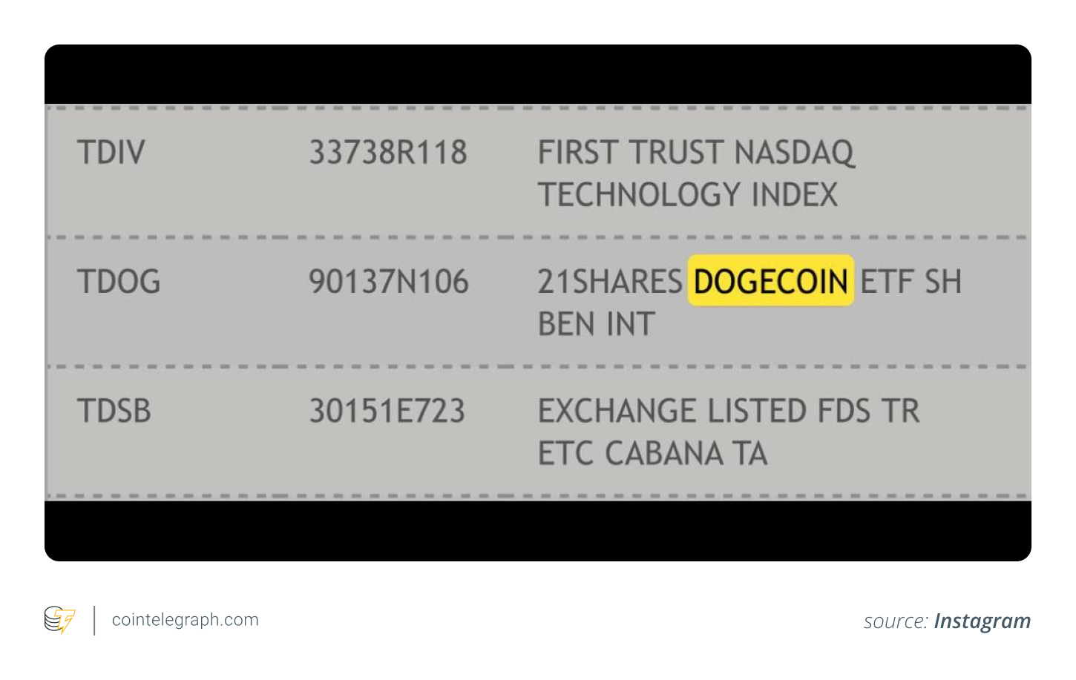This screenshot has height=680, width=1076.
Task: Click the Cointelegraph coin logo icon
Action: pyautogui.click(x=59, y=620)
